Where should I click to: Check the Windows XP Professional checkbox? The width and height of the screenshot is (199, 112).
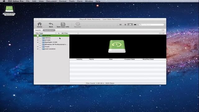pyautogui.click(x=40, y=44)
